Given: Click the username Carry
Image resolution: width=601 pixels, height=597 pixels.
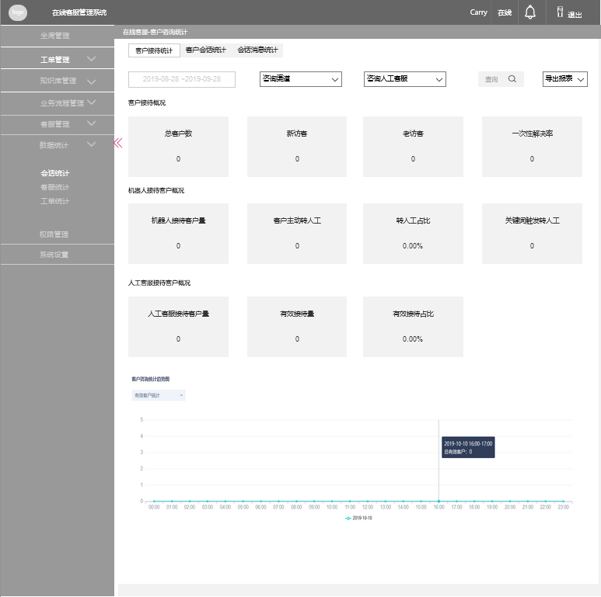Looking at the screenshot, I should click(x=478, y=12).
